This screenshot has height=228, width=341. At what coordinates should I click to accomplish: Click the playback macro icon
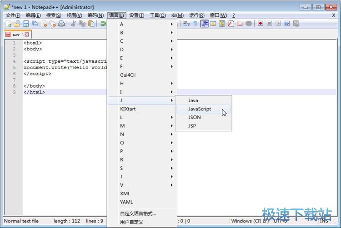click(278, 24)
